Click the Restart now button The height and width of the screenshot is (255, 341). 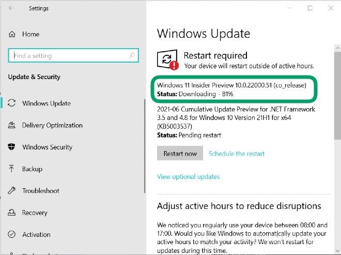pyautogui.click(x=180, y=153)
